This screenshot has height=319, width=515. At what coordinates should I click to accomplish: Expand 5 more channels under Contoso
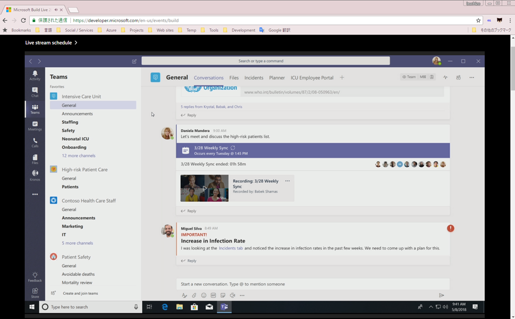77,243
